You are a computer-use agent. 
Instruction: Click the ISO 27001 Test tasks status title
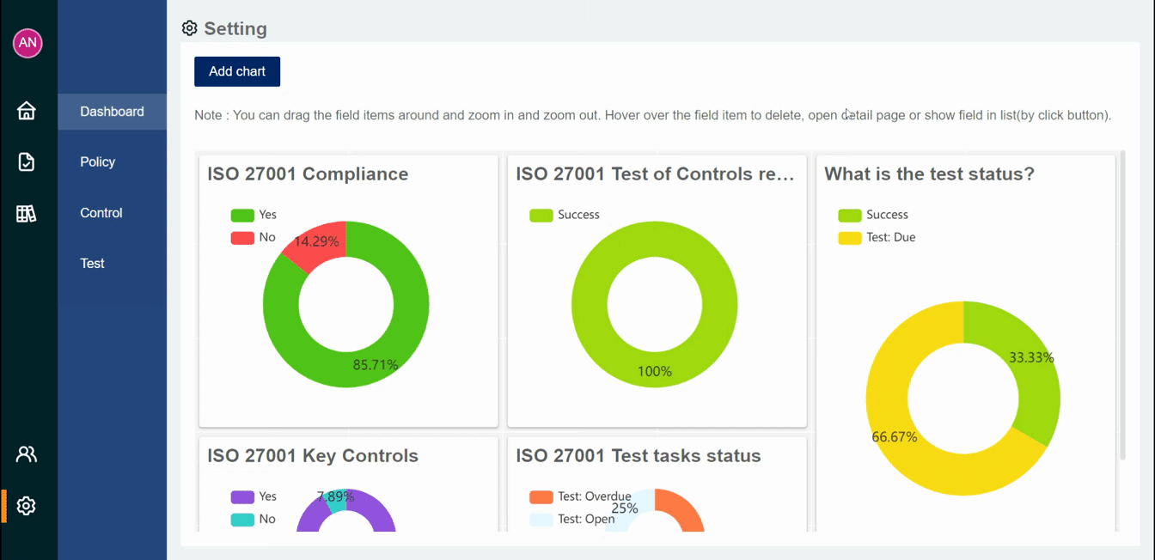tap(639, 455)
